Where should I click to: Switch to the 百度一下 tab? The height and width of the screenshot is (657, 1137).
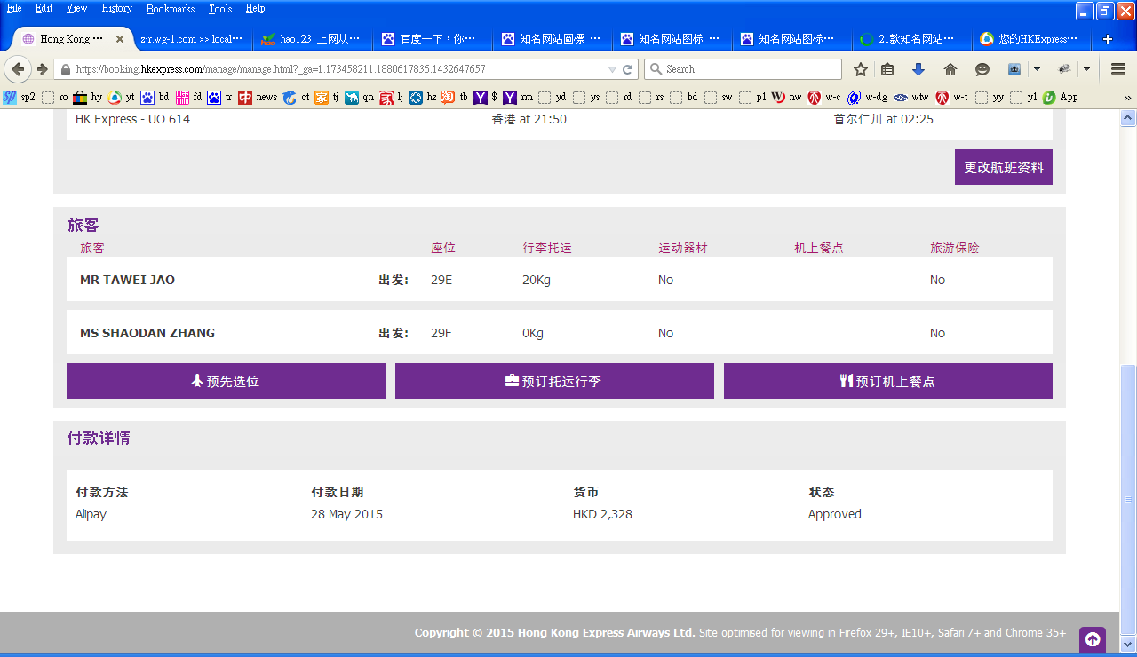click(x=431, y=39)
